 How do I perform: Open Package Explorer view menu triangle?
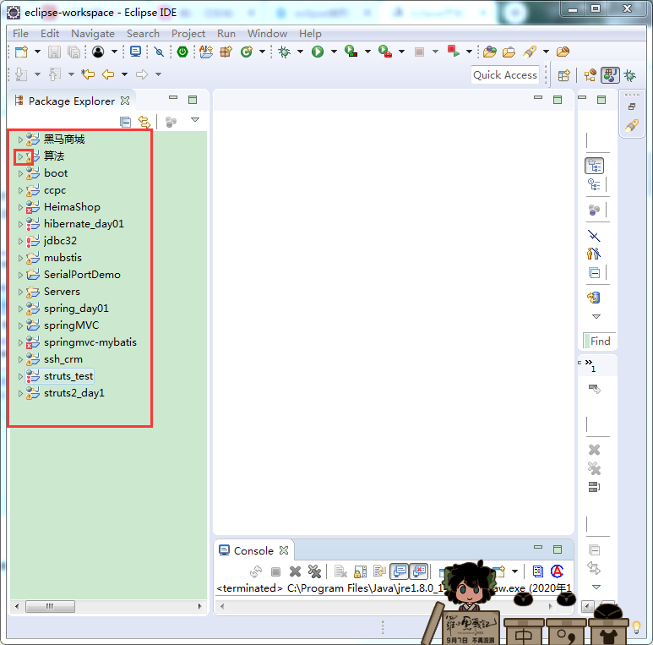[x=195, y=120]
